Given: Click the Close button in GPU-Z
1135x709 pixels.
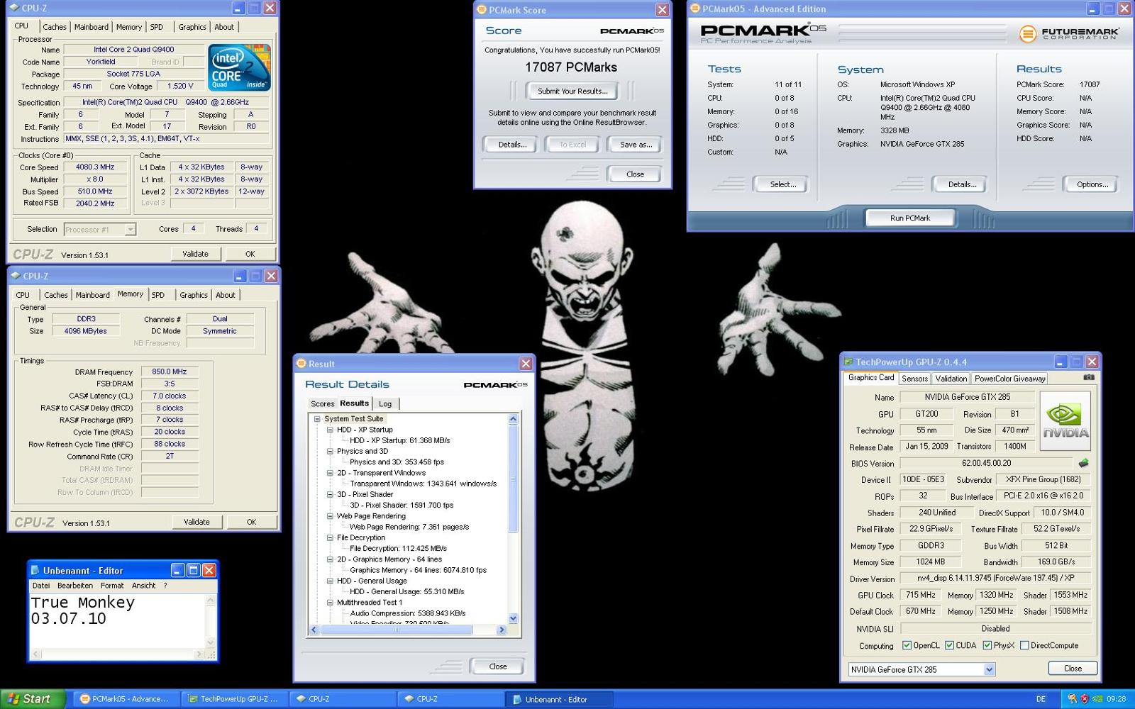Looking at the screenshot, I should [1073, 669].
